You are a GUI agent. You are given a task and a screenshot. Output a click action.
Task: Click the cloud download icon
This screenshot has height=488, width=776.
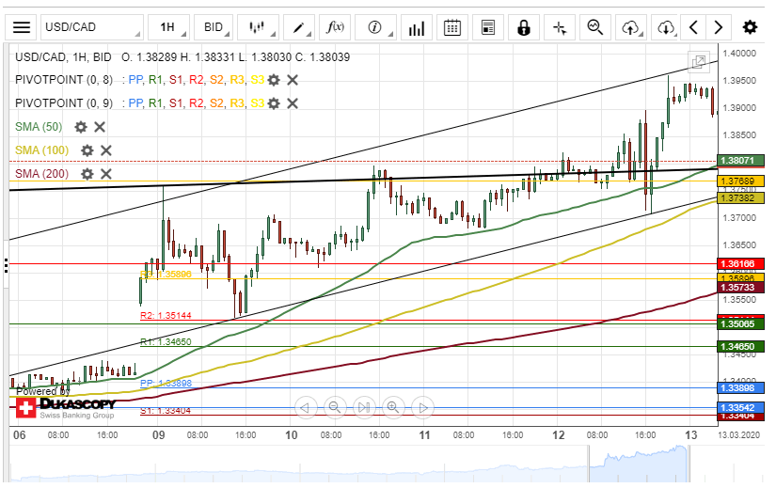(x=667, y=27)
